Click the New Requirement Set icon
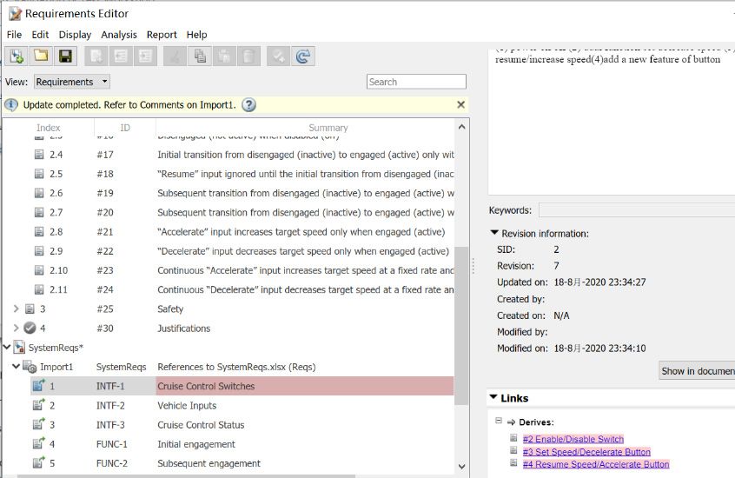The height and width of the screenshot is (478, 735). (16, 56)
